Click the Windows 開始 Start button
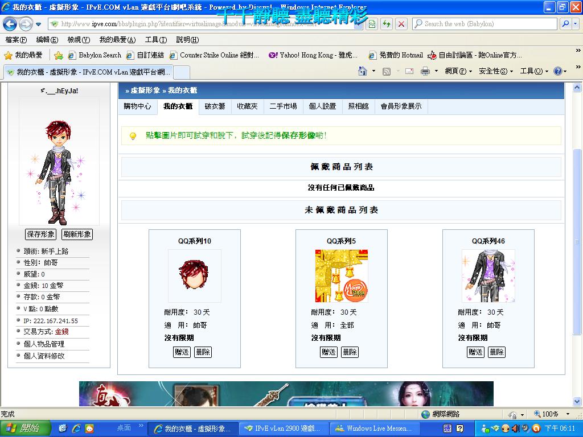This screenshot has height=437, width=583. (25, 428)
